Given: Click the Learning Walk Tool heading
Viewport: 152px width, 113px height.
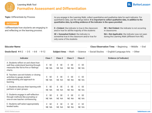Looking at the screenshot, I should pyautogui.click(x=27, y=5).
